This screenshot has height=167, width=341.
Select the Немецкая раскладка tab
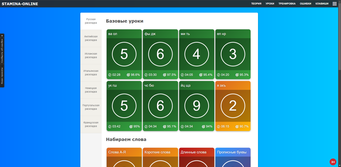pyautogui.click(x=91, y=90)
